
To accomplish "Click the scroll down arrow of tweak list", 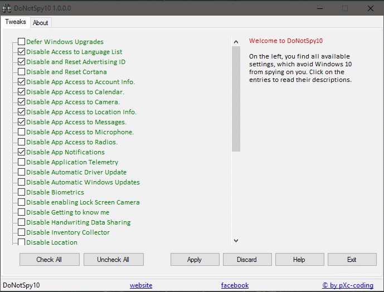I will [x=236, y=241].
